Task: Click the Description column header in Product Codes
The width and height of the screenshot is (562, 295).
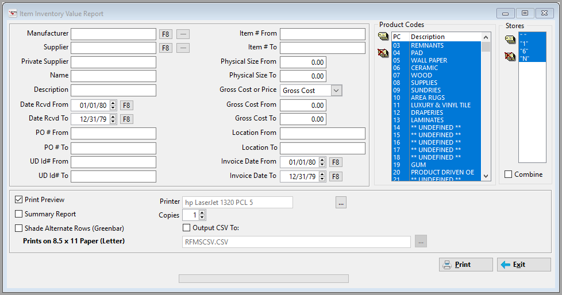Action: [445, 37]
